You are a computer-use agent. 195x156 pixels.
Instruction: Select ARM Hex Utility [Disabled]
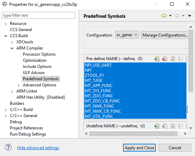[x=41, y=97]
